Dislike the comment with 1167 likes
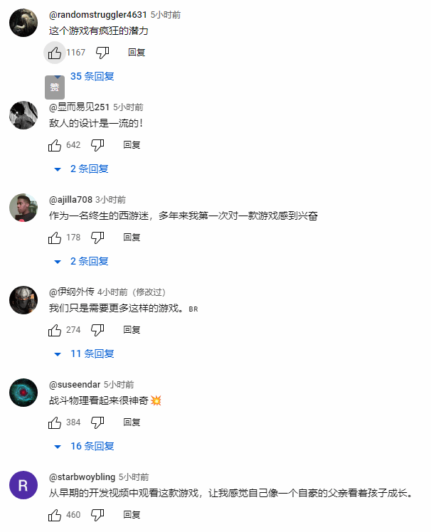 (x=102, y=53)
